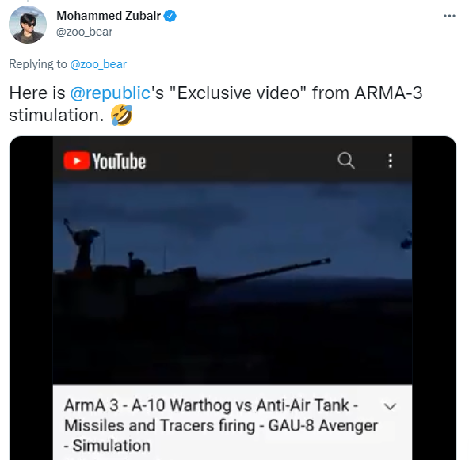Click the YouTube logo in the video
Screen dimensions: 469x460
[x=105, y=161]
